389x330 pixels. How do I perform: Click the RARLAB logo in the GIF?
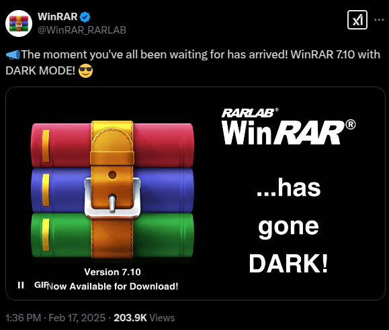click(x=249, y=113)
